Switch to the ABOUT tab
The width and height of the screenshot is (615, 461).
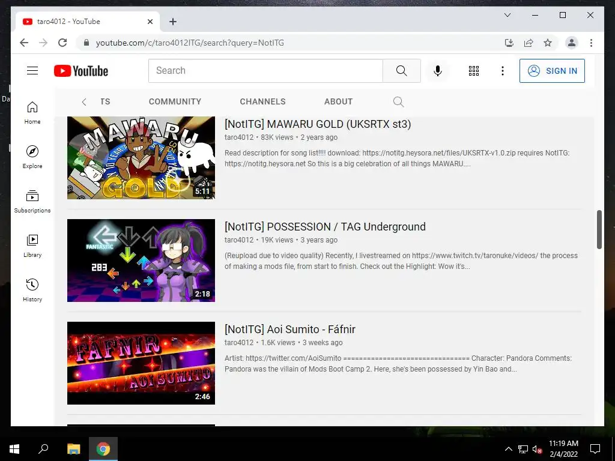339,101
